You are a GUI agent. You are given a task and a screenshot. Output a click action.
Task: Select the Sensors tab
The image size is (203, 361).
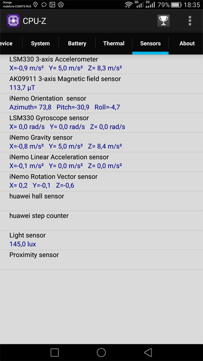coord(151,43)
